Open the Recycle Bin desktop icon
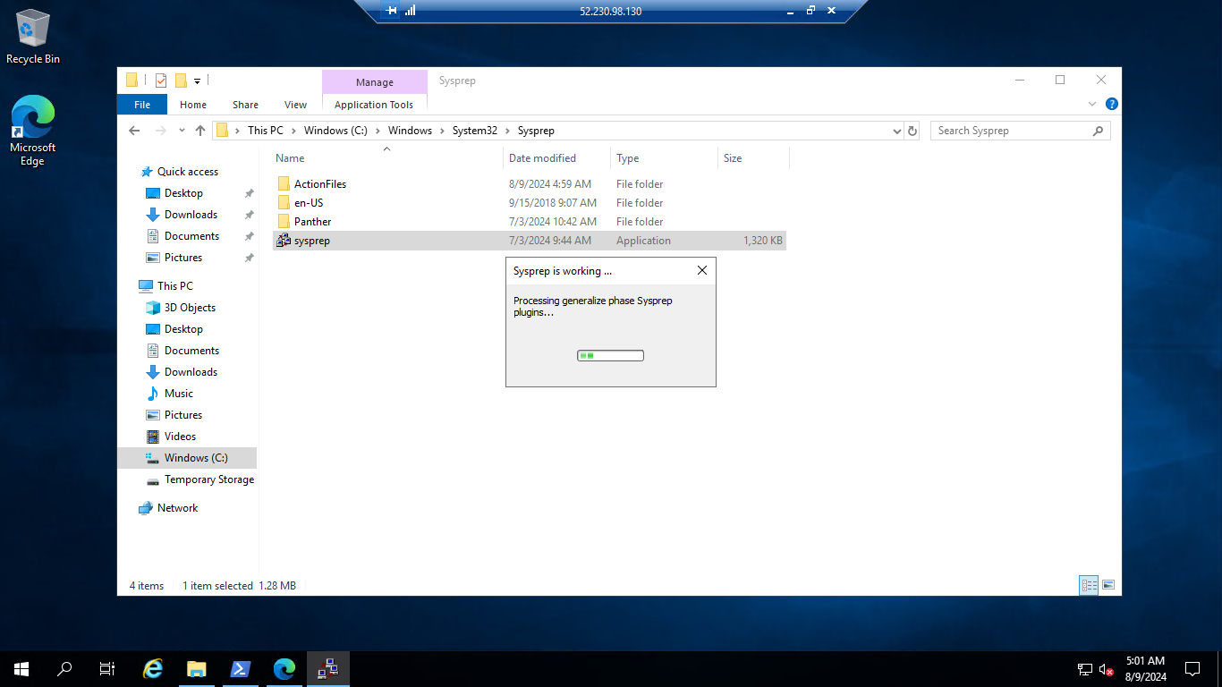 33,38
